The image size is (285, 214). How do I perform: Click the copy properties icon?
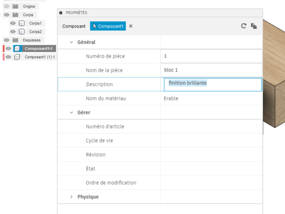[254, 26]
